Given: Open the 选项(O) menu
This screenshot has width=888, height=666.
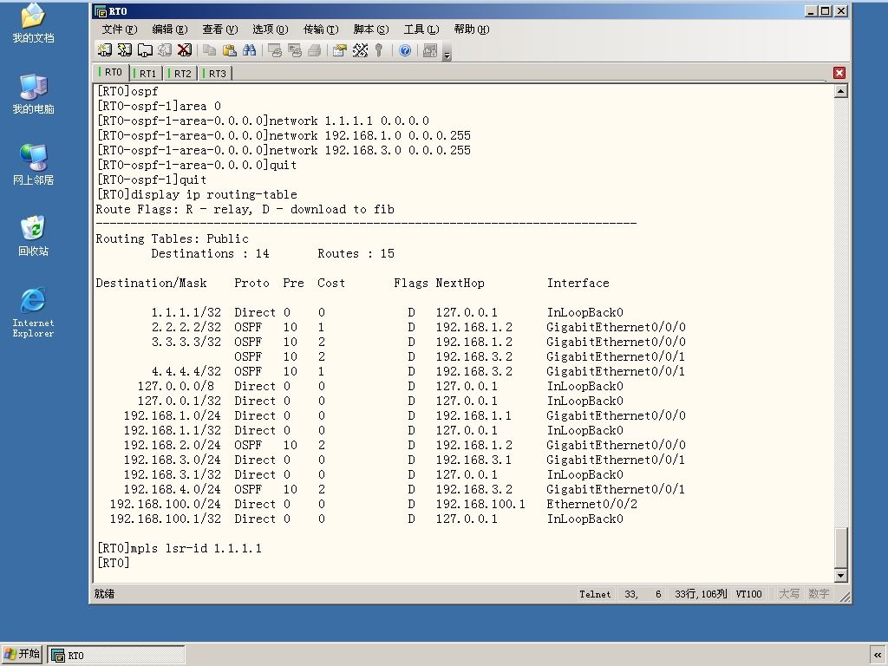Looking at the screenshot, I should click(x=271, y=29).
